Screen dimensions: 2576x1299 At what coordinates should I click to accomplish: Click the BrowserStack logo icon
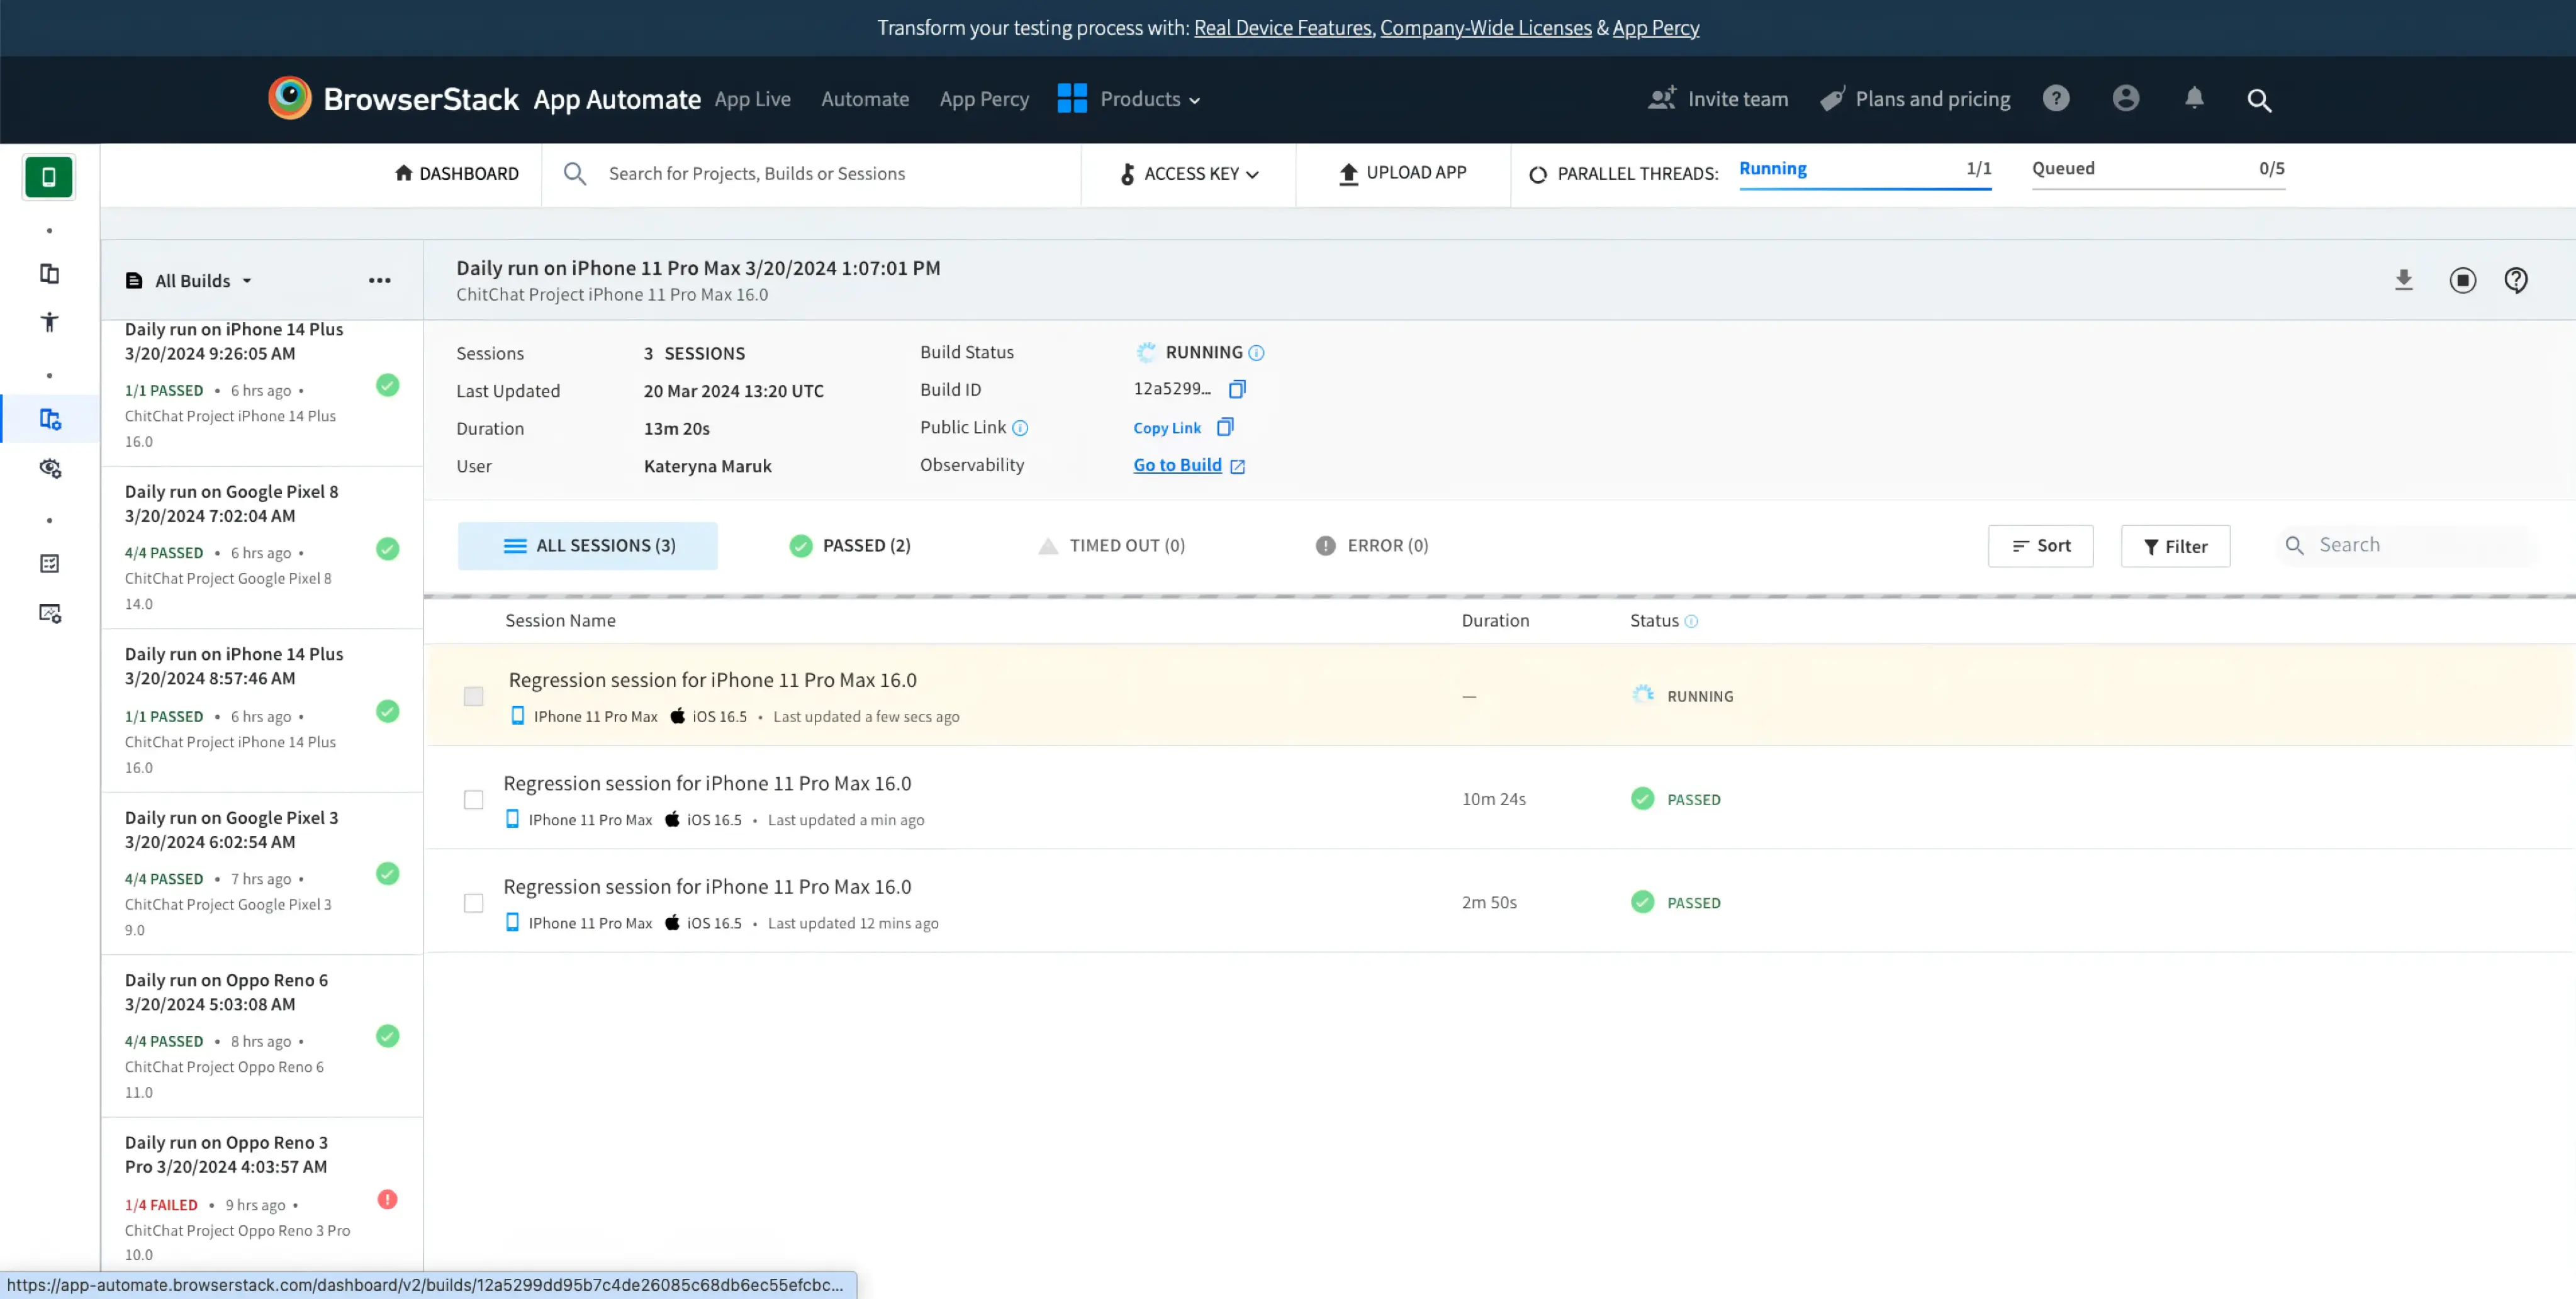pos(290,98)
